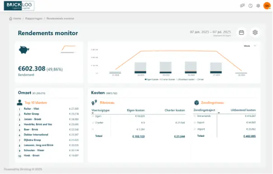This screenshot has height=174, width=273.
Task: Click the chart bar for week 27
Action: tap(216, 68)
